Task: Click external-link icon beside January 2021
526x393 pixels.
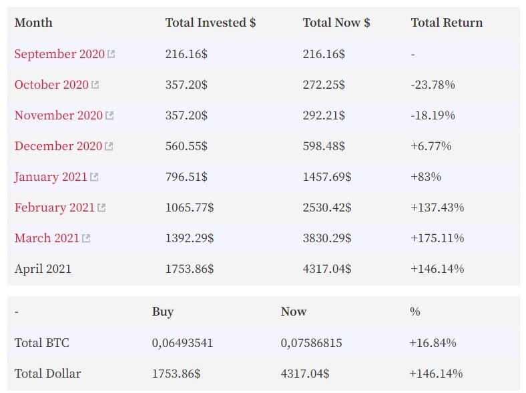Action: click(x=94, y=177)
